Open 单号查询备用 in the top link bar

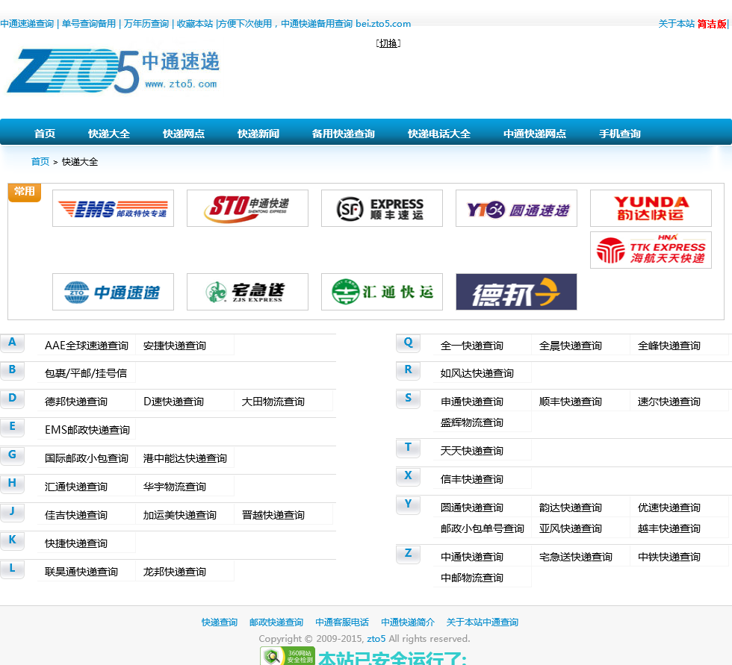click(89, 24)
